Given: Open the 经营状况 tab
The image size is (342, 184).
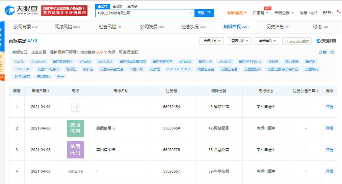Looking at the screenshot, I should 194,27.
